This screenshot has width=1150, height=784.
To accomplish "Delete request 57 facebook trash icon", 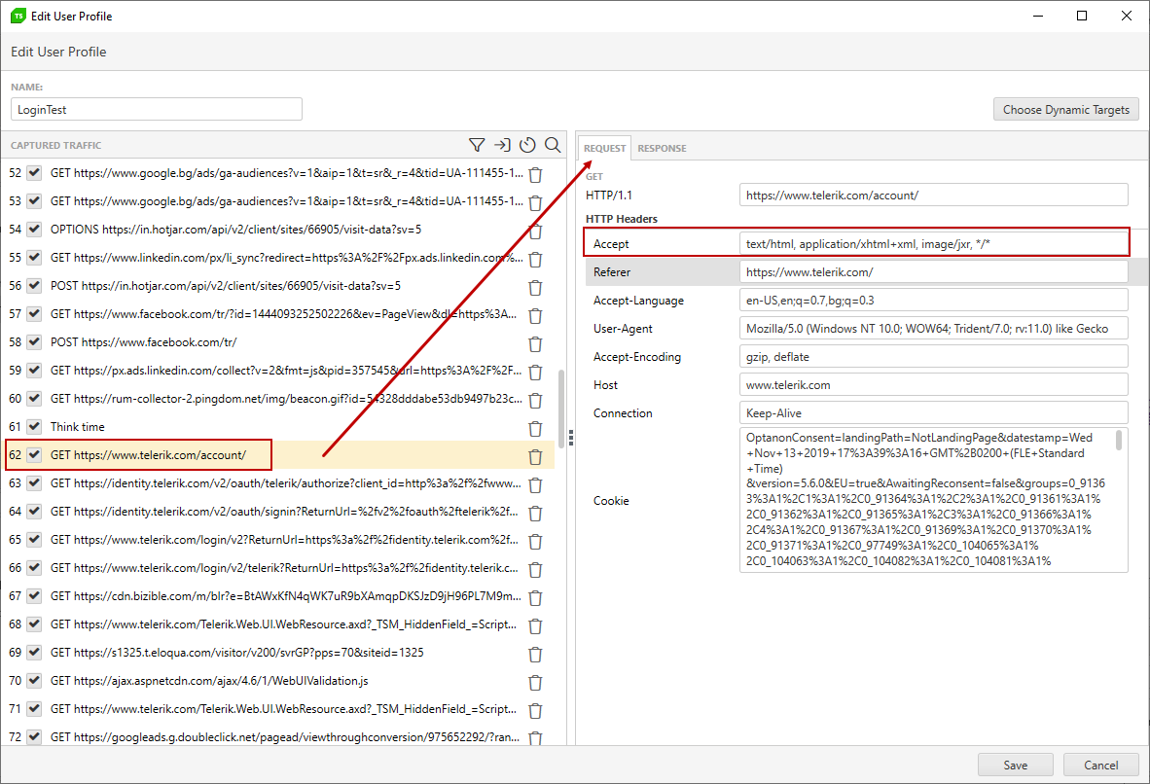I will point(535,315).
